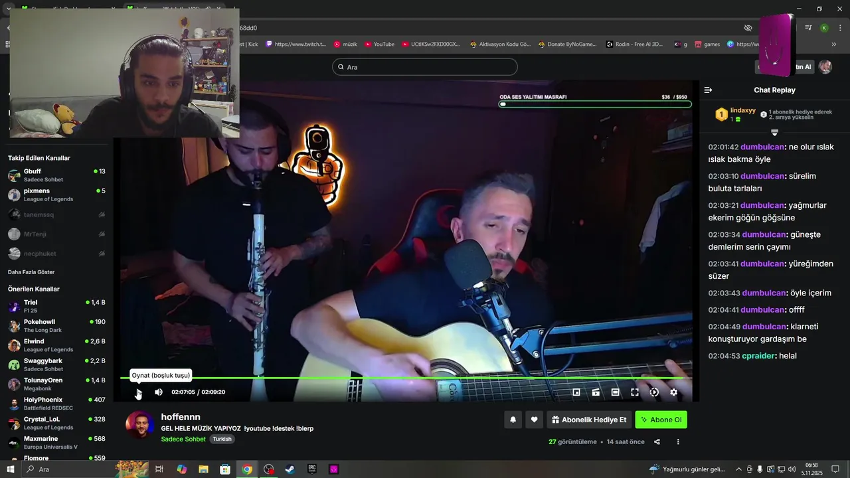The height and width of the screenshot is (478, 850).
Task: Click the hoffennn channel name
Action: pyautogui.click(x=181, y=417)
